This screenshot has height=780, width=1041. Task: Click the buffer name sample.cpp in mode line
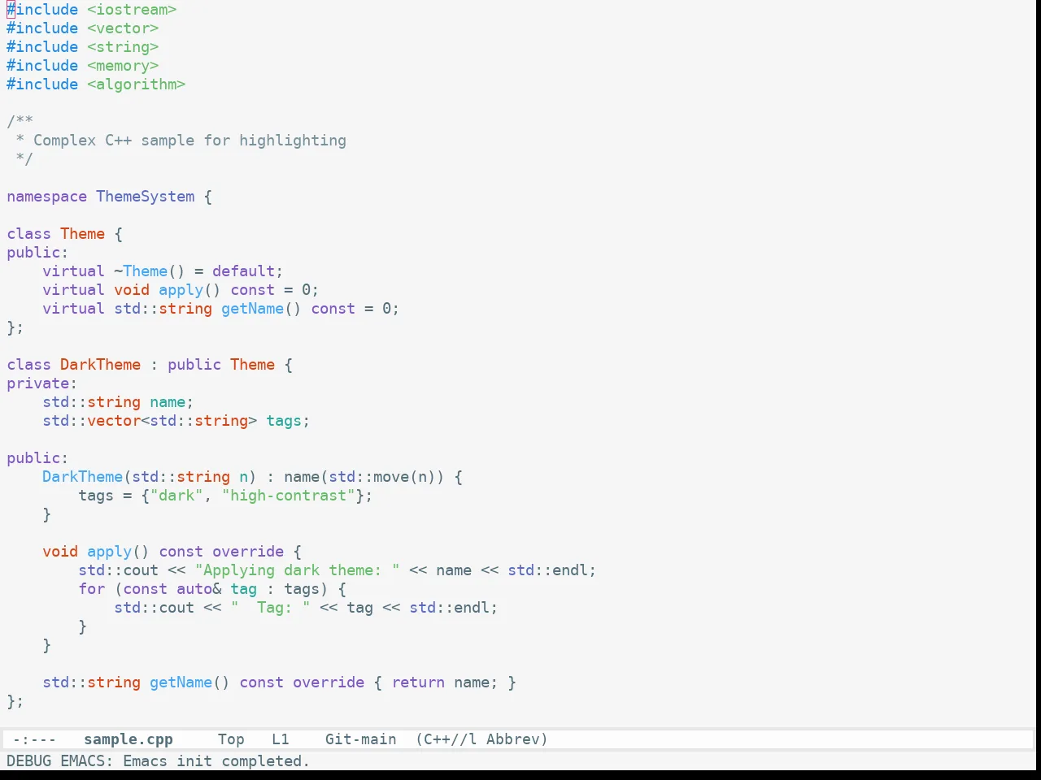pyautogui.click(x=128, y=739)
